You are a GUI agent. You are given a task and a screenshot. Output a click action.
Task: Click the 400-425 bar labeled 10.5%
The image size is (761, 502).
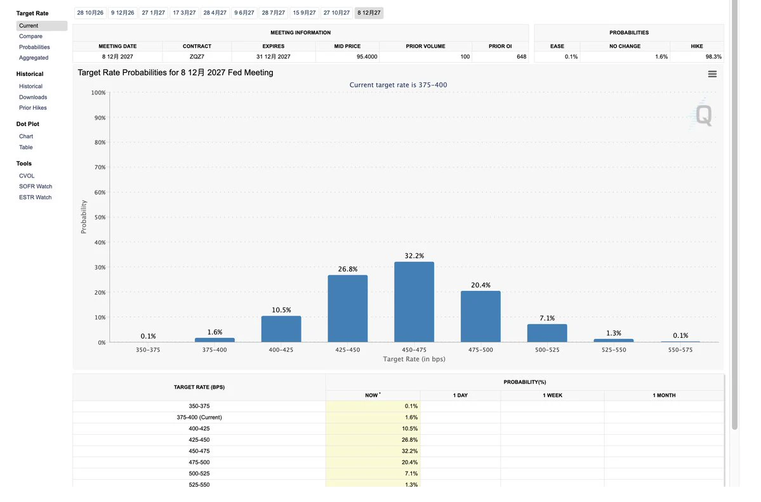click(x=281, y=329)
